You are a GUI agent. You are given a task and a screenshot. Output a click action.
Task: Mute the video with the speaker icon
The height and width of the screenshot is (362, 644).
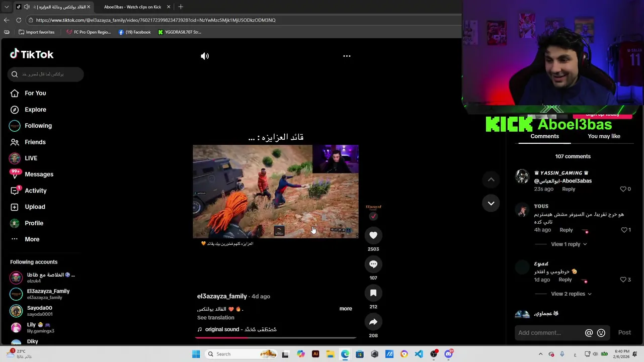205,56
